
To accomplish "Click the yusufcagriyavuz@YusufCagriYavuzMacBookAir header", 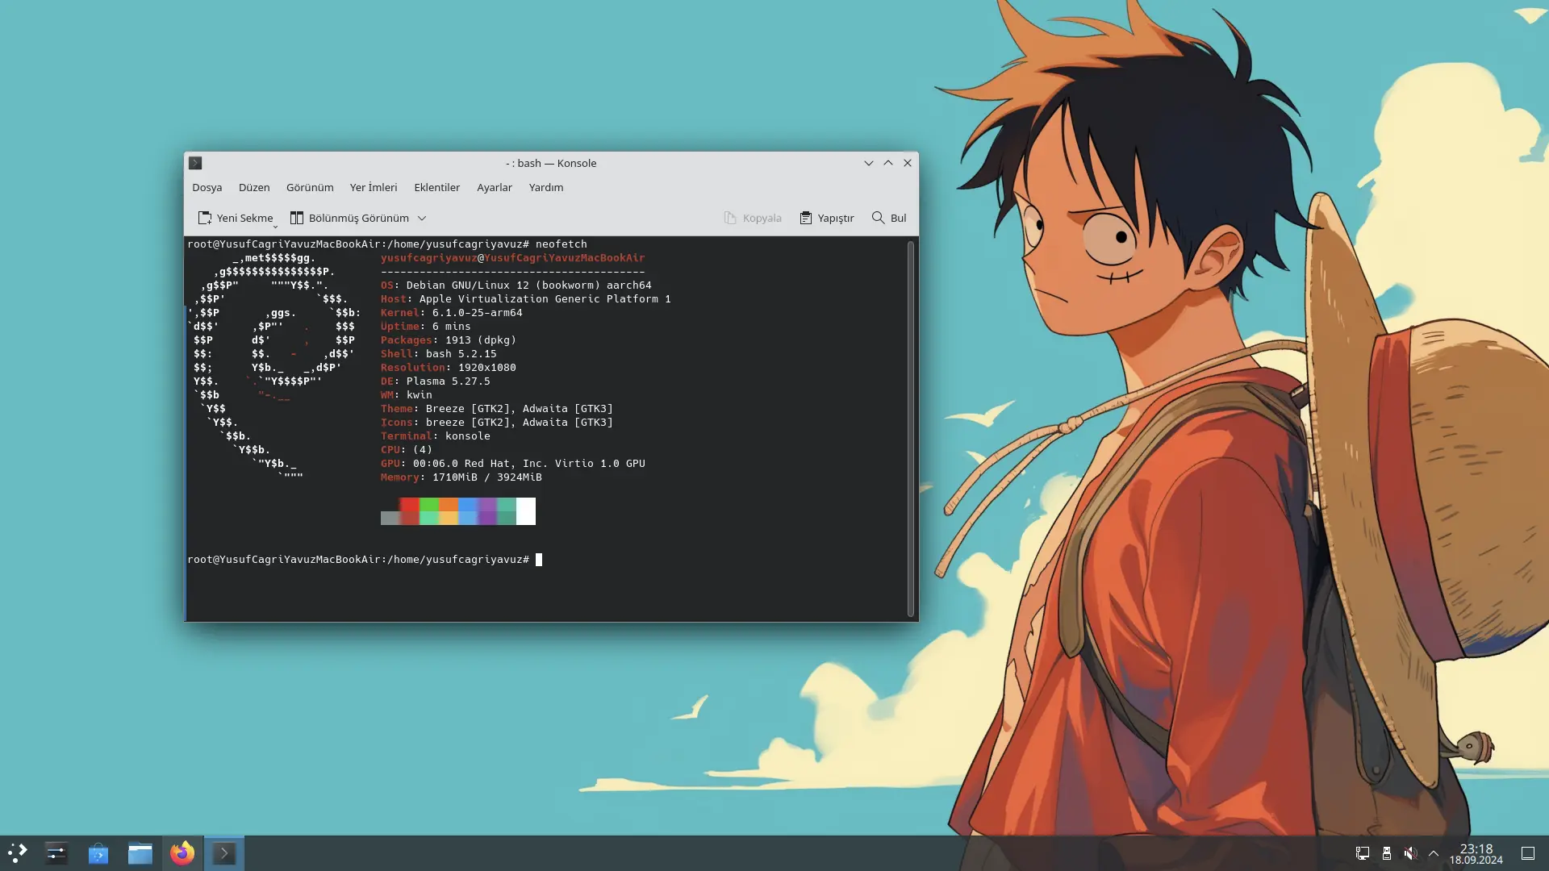I will (513, 258).
